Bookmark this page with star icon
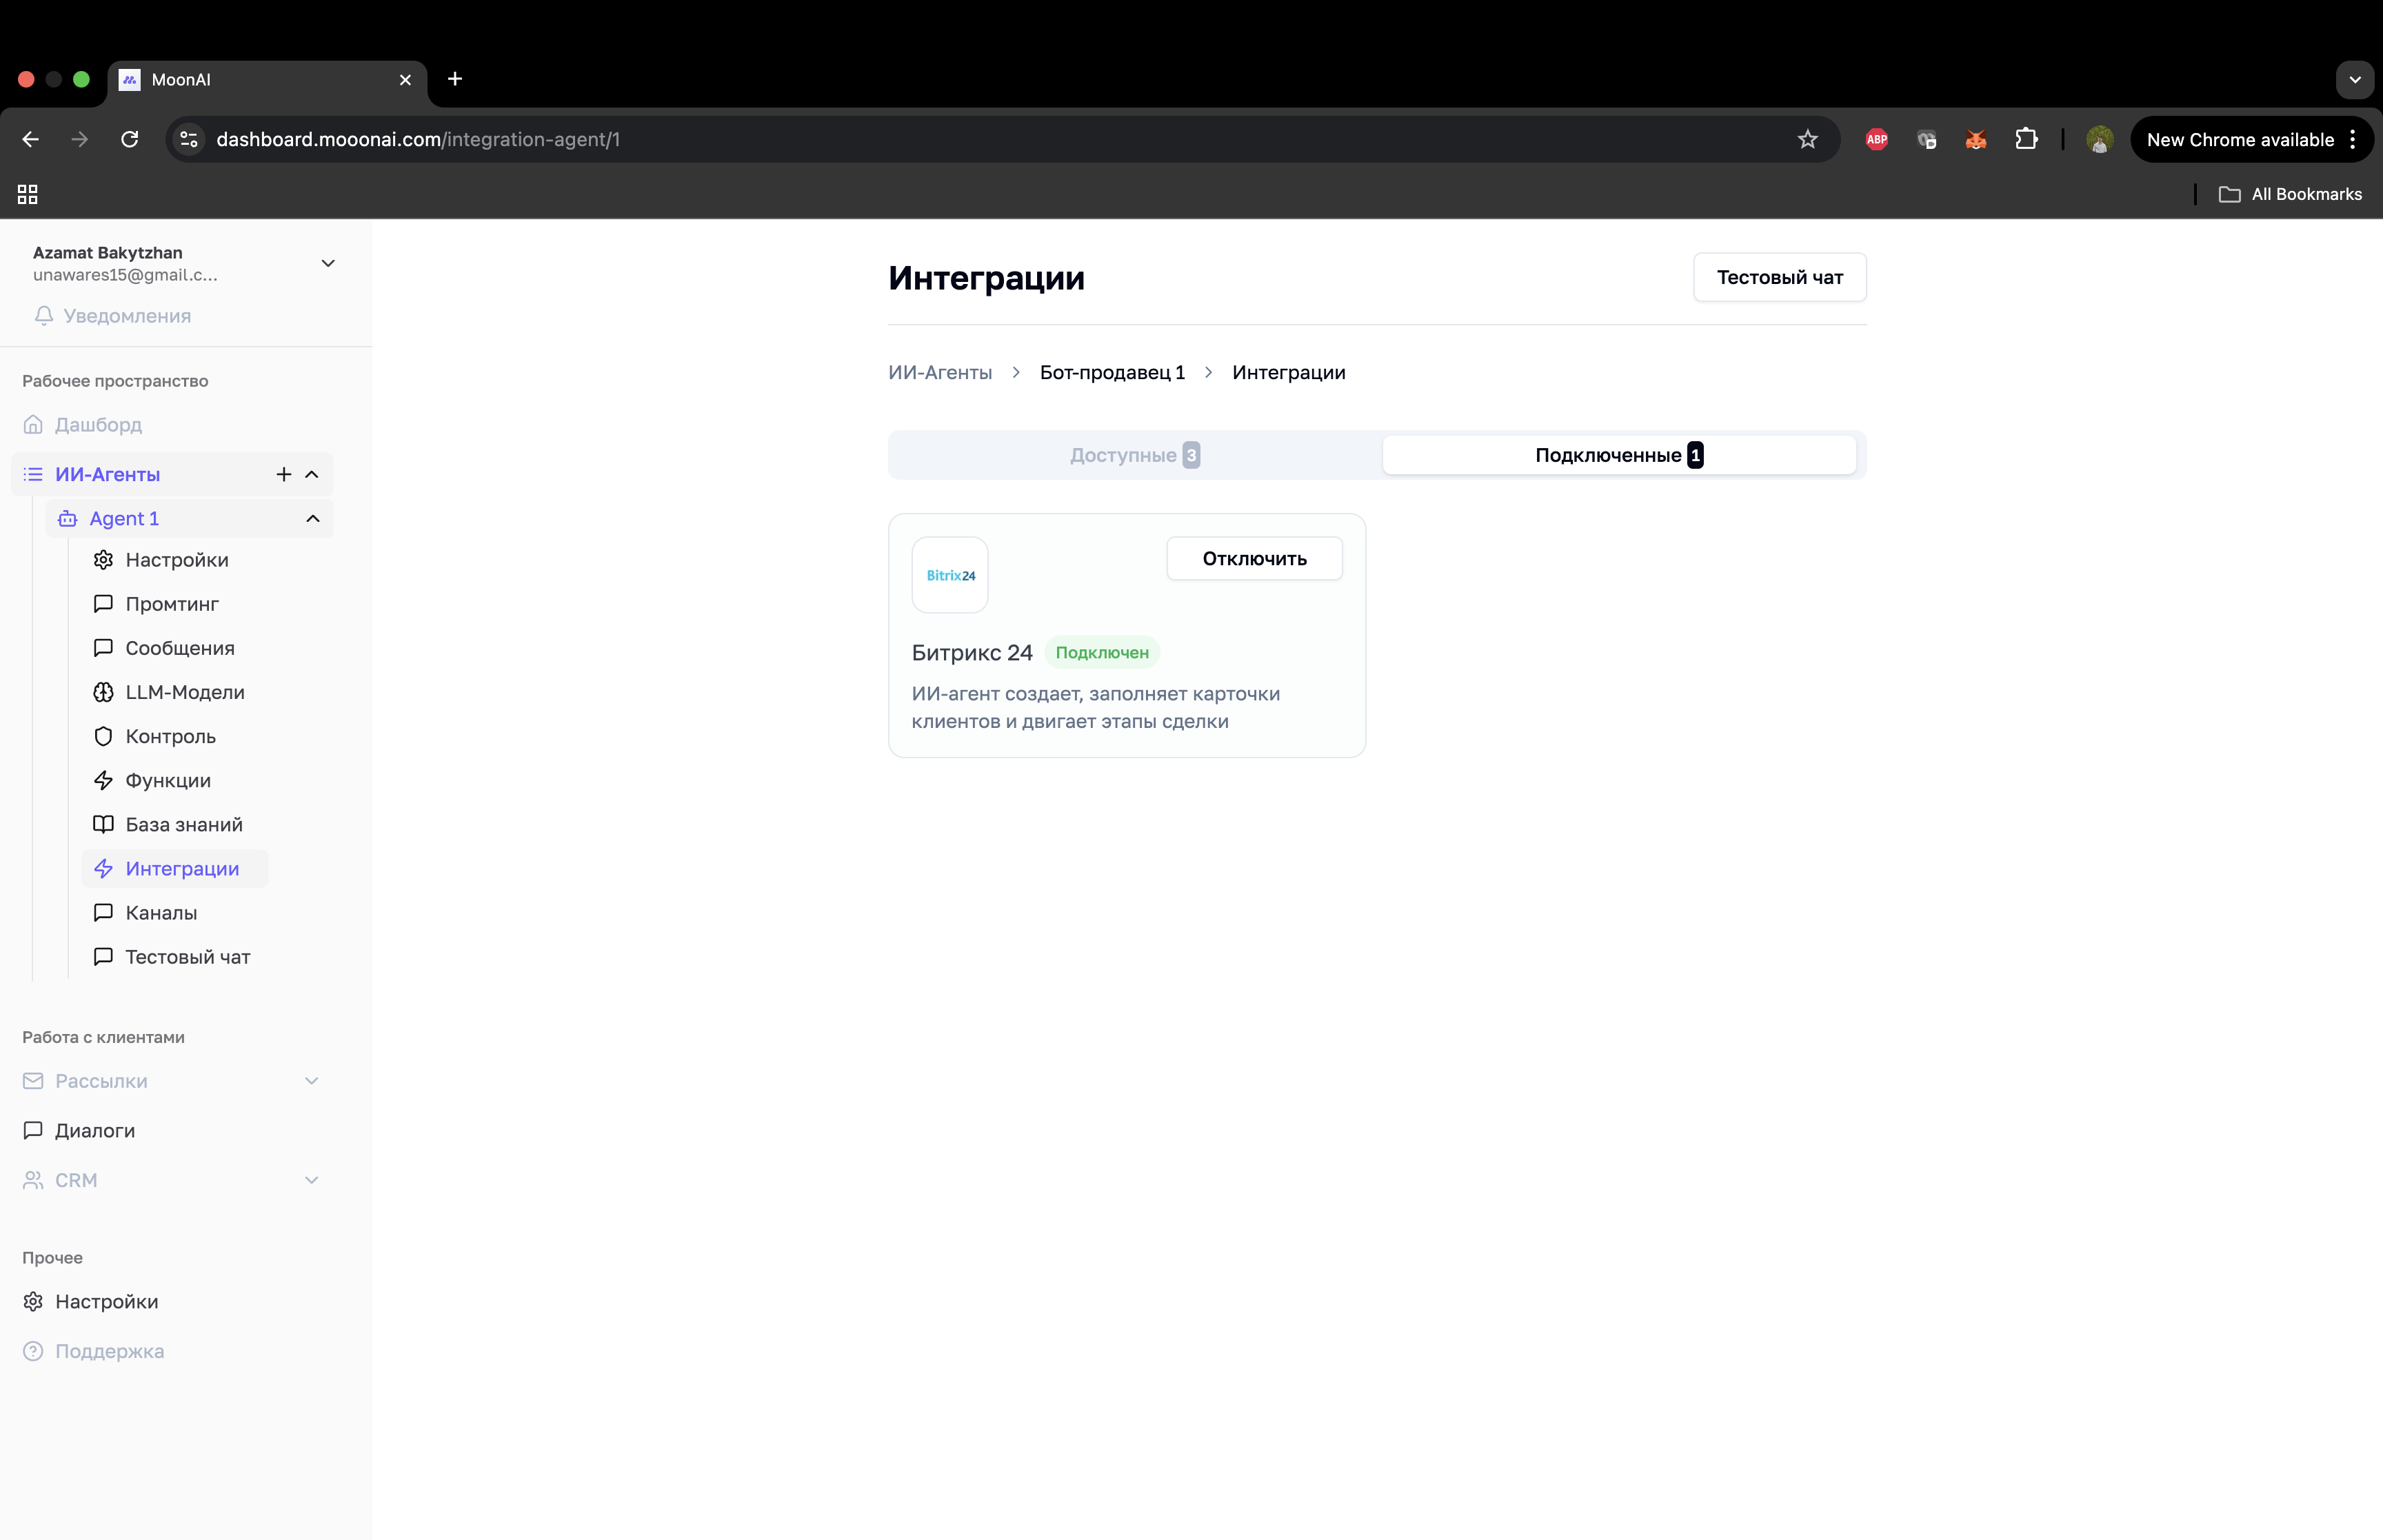 tap(1807, 139)
